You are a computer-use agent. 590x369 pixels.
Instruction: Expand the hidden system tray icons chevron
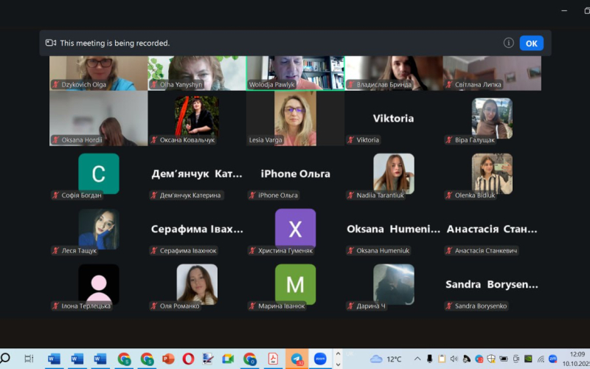[x=417, y=359]
